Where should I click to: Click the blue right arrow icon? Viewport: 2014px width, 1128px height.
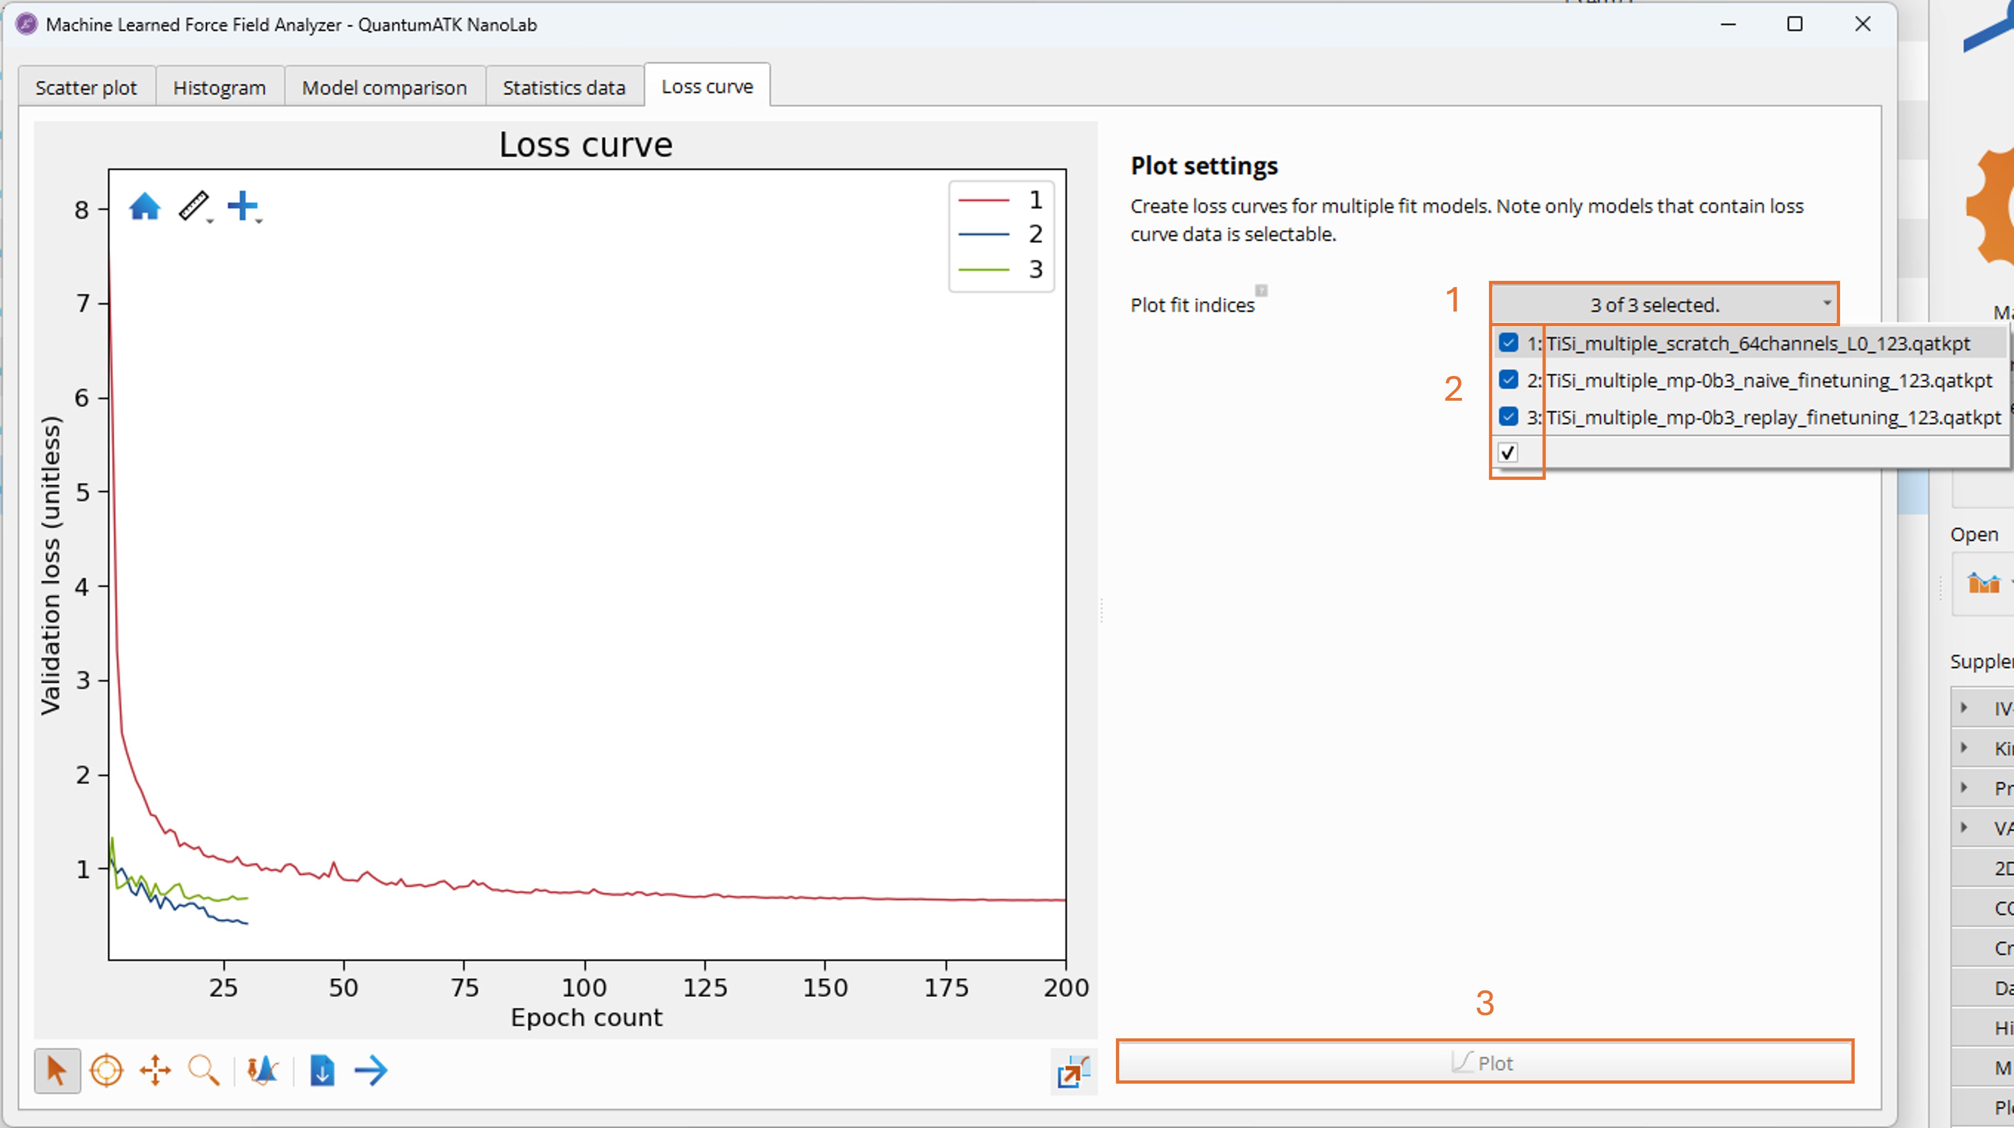(x=371, y=1070)
